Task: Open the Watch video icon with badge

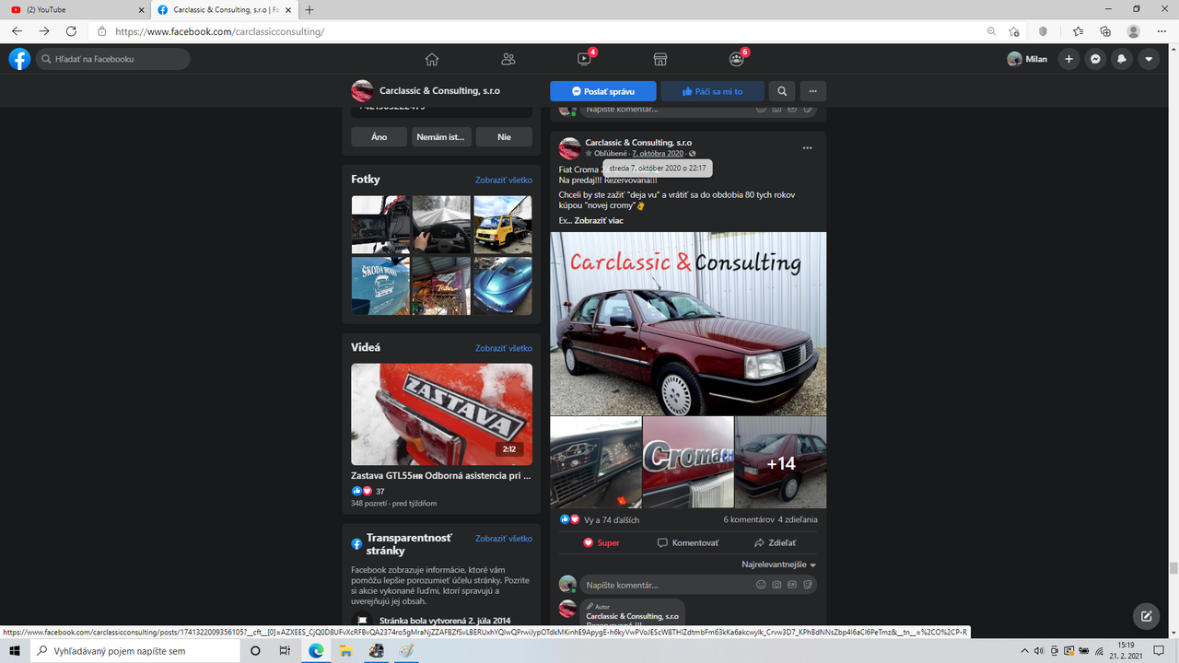Action: click(x=585, y=59)
